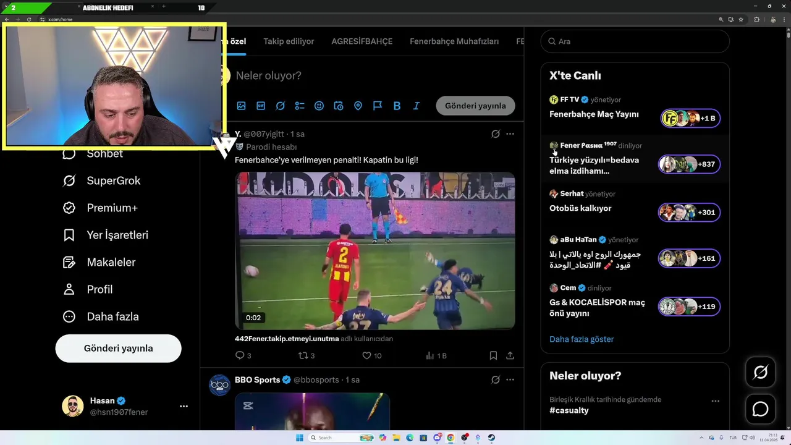Insert a GIF in the composer

[x=261, y=106]
